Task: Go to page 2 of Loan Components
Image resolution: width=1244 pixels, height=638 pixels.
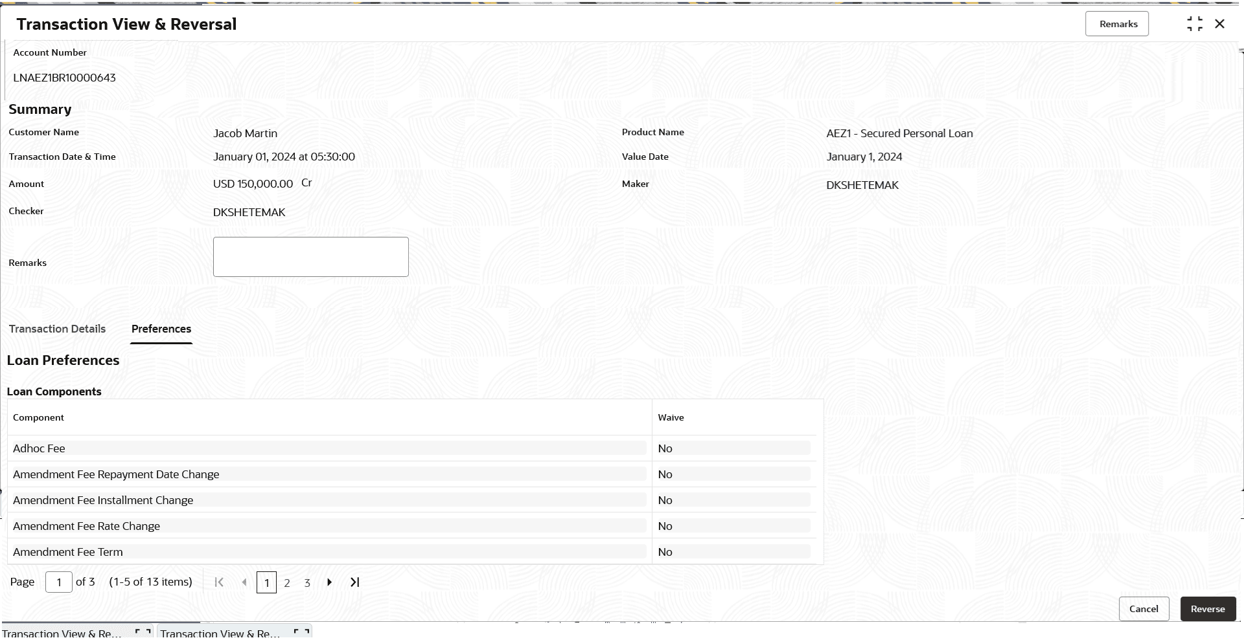Action: click(287, 582)
